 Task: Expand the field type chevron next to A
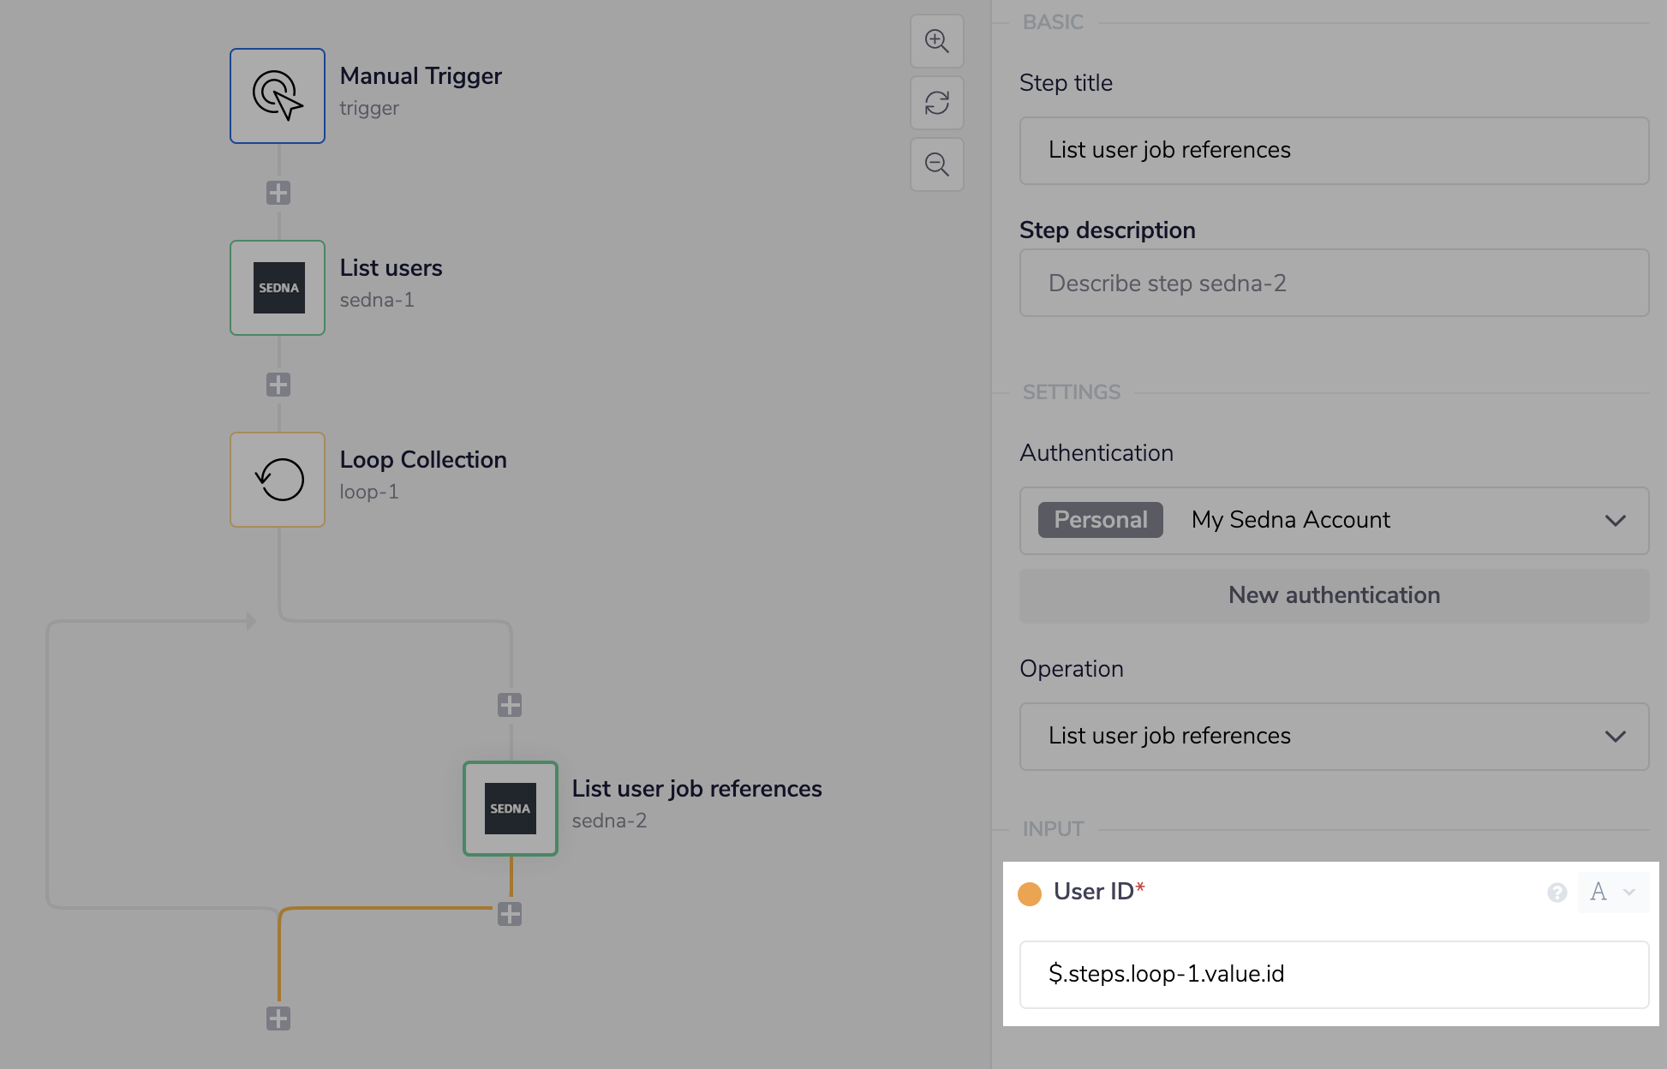[1629, 892]
